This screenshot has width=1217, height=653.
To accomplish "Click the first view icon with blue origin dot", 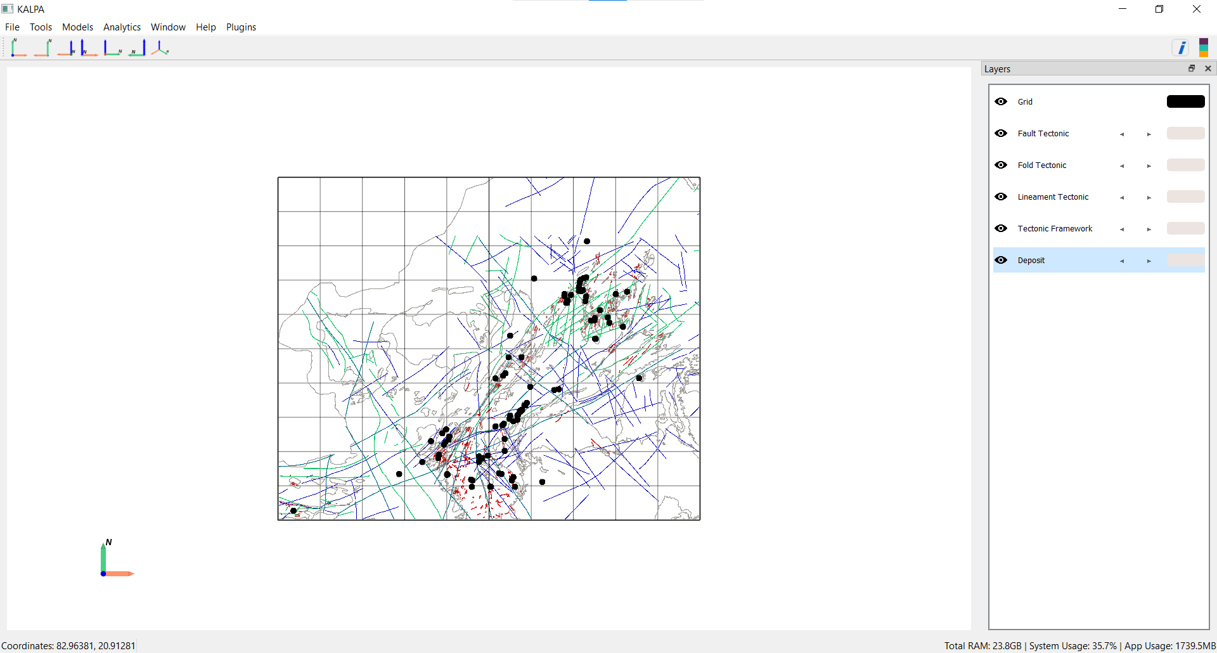I will coord(18,48).
